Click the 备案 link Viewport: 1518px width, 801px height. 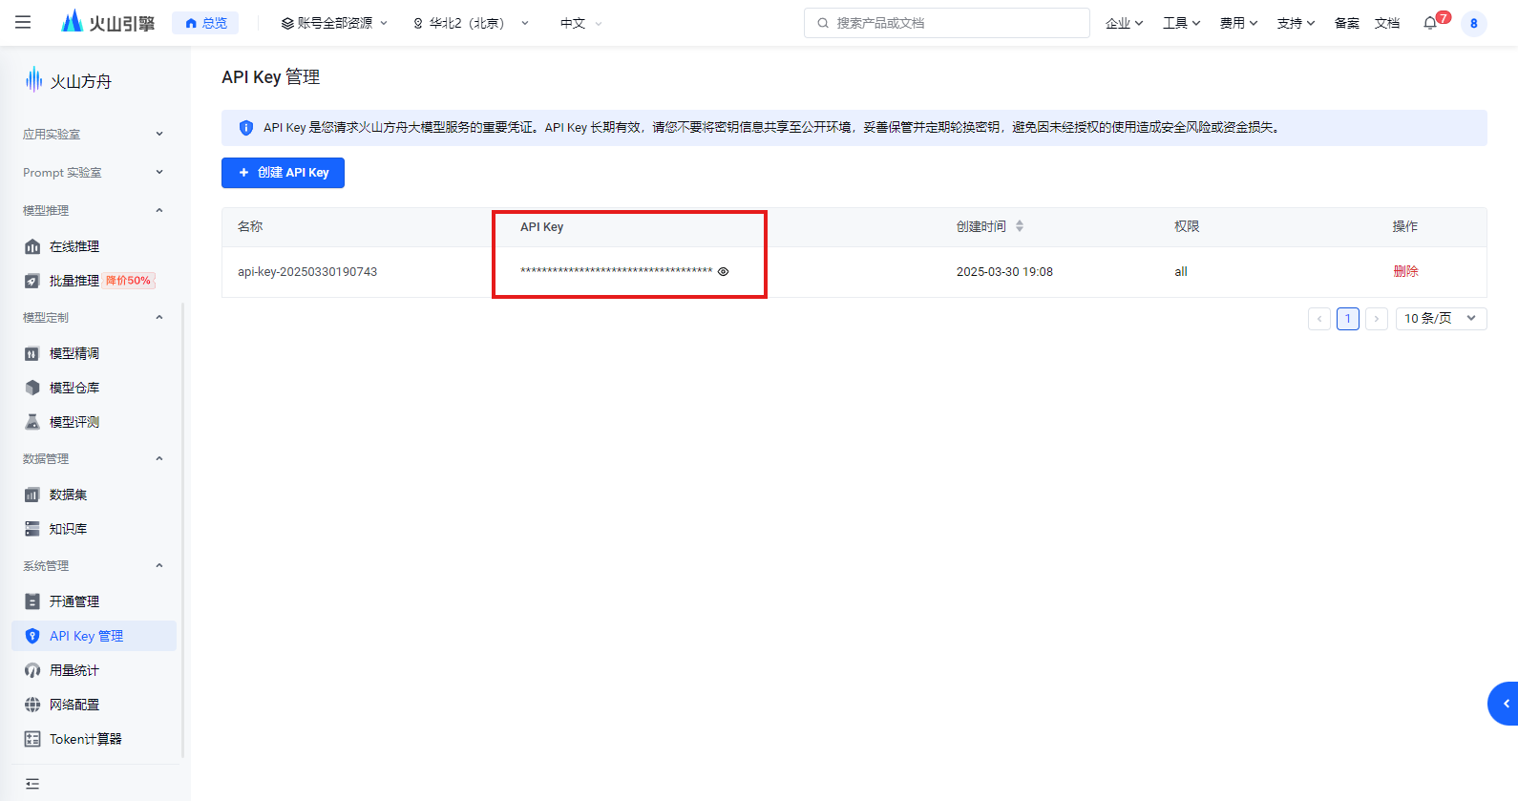tap(1347, 23)
